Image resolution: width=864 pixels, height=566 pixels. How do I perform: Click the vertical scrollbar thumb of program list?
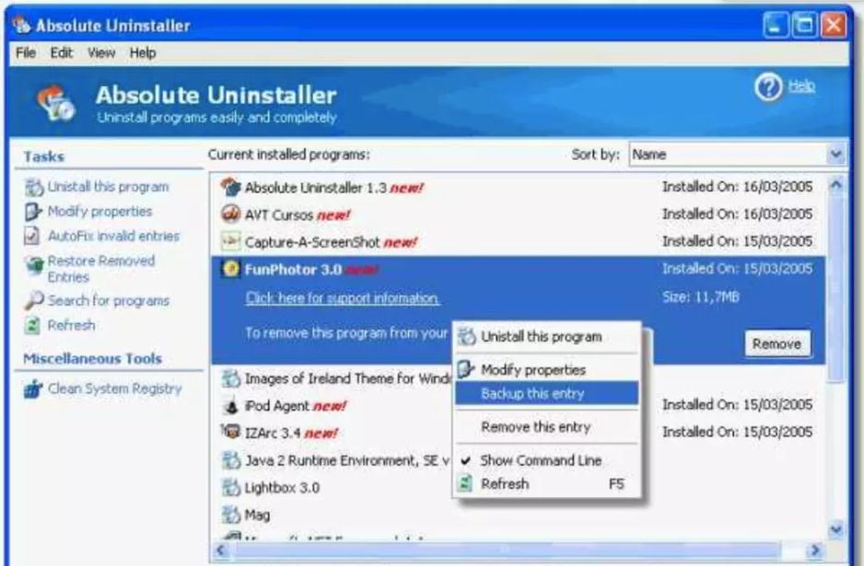835,288
